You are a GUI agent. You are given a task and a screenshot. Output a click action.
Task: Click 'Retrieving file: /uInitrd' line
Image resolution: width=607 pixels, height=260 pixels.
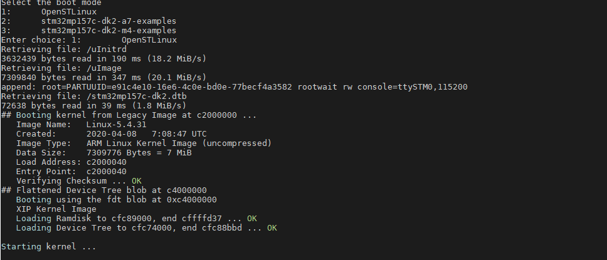tap(64, 49)
